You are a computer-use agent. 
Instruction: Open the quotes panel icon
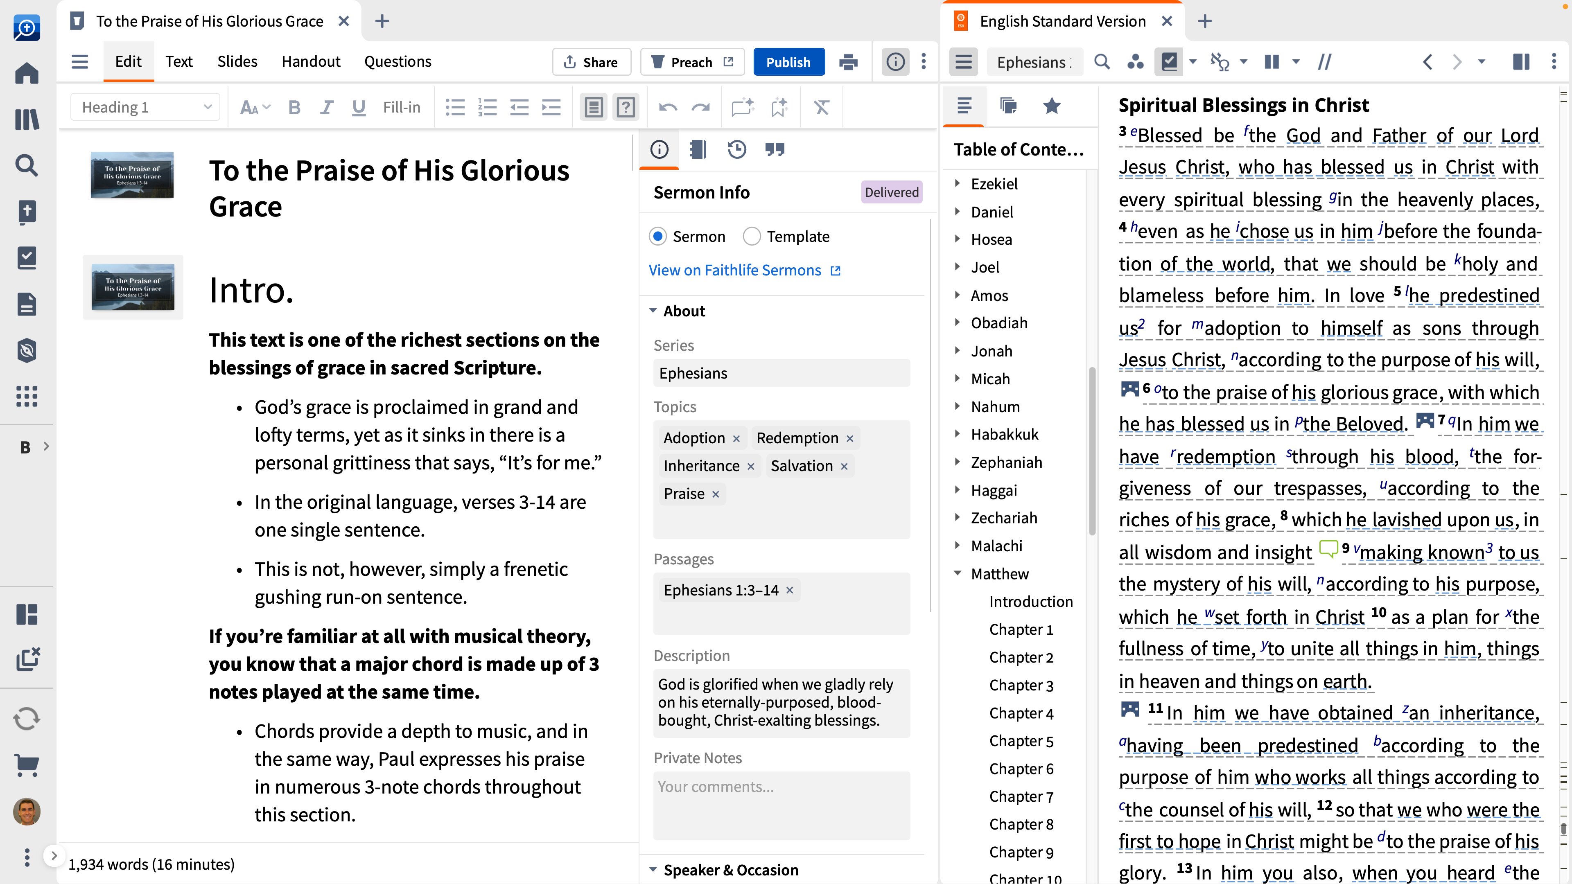(775, 149)
